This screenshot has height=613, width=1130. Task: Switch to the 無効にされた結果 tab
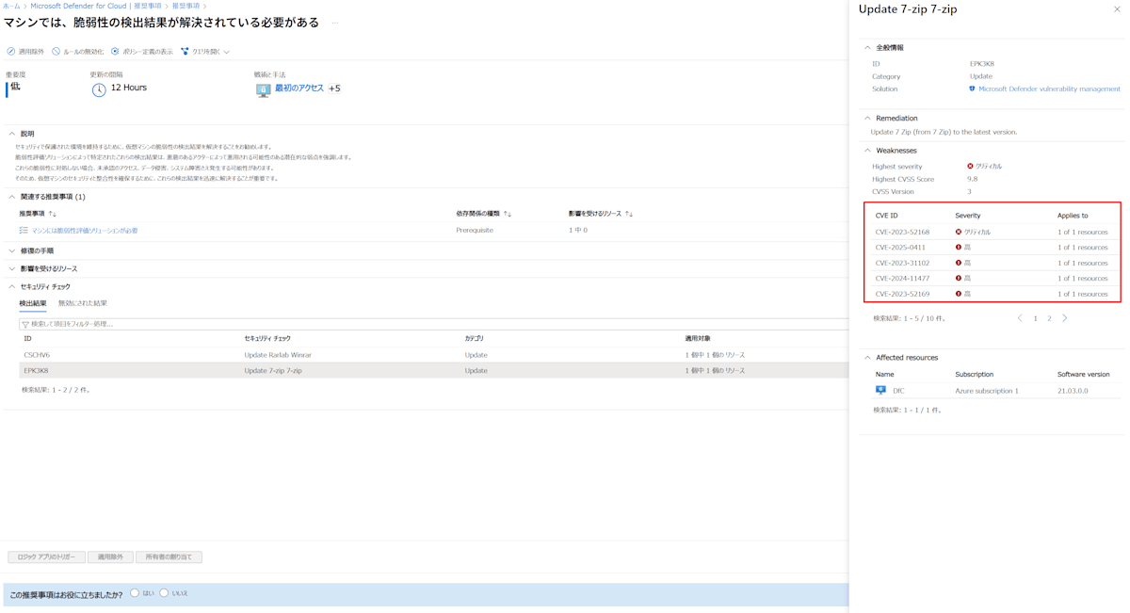83,303
